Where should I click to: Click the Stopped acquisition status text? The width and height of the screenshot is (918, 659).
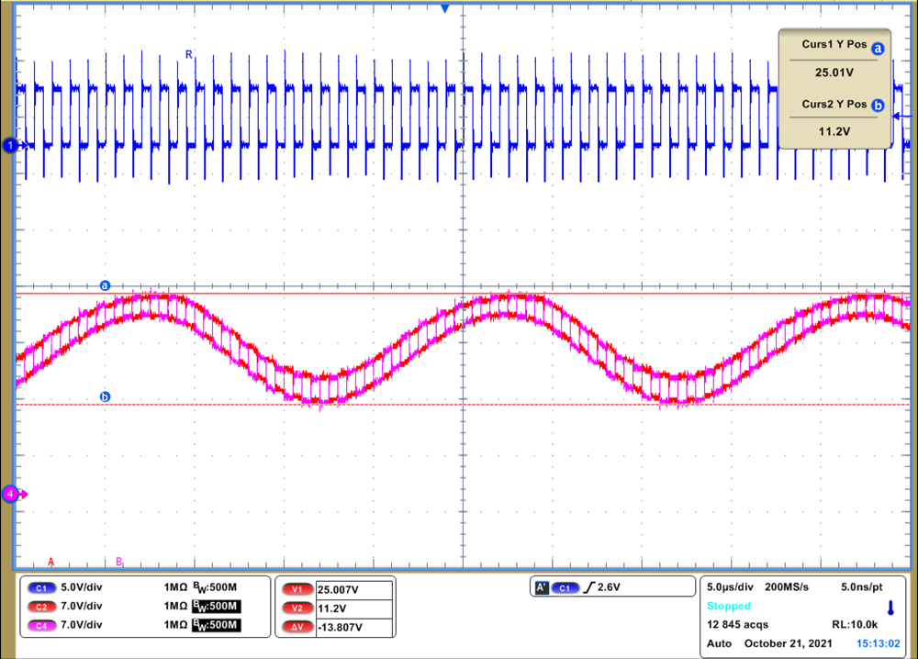[729, 606]
